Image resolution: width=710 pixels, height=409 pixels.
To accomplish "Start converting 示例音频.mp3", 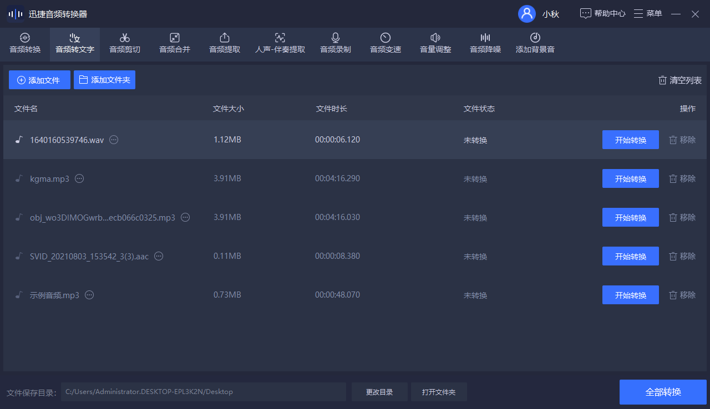I will tap(631, 295).
